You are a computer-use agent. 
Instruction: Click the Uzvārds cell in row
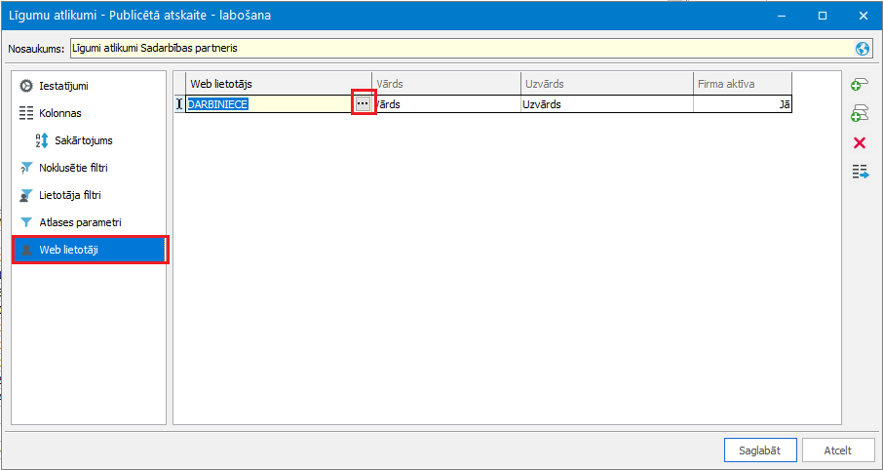[607, 104]
